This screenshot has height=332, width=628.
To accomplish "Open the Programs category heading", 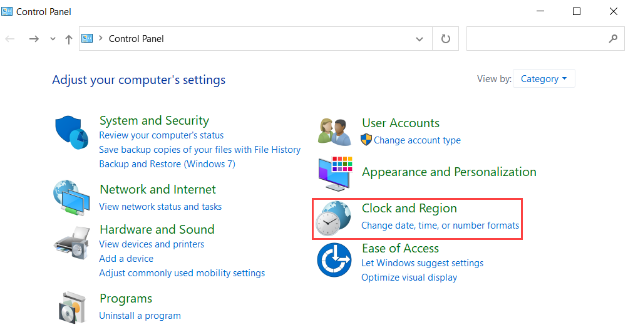I will point(126,299).
